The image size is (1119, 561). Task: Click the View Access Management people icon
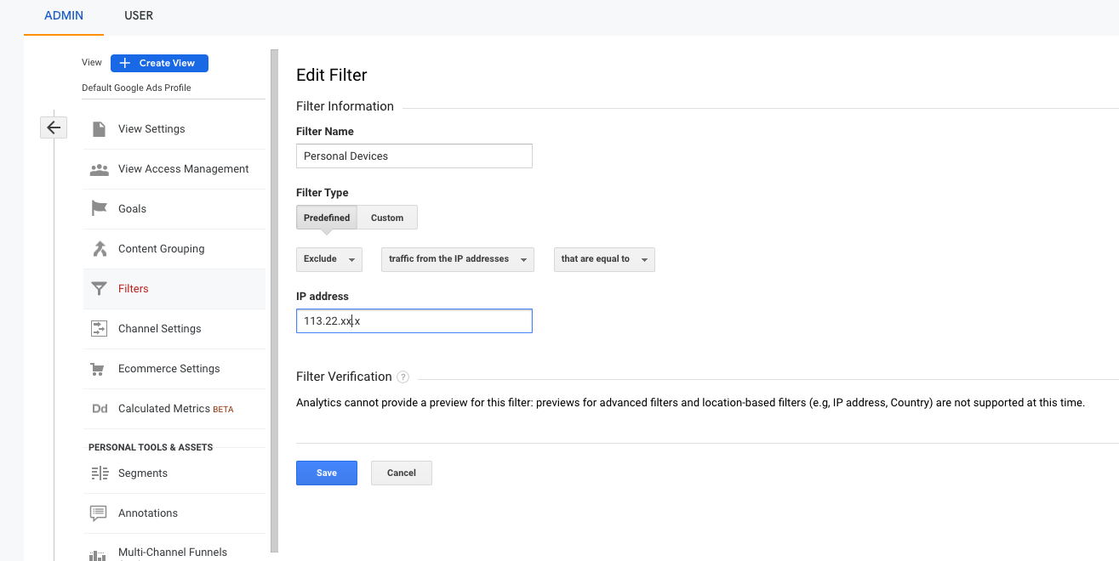click(x=100, y=169)
